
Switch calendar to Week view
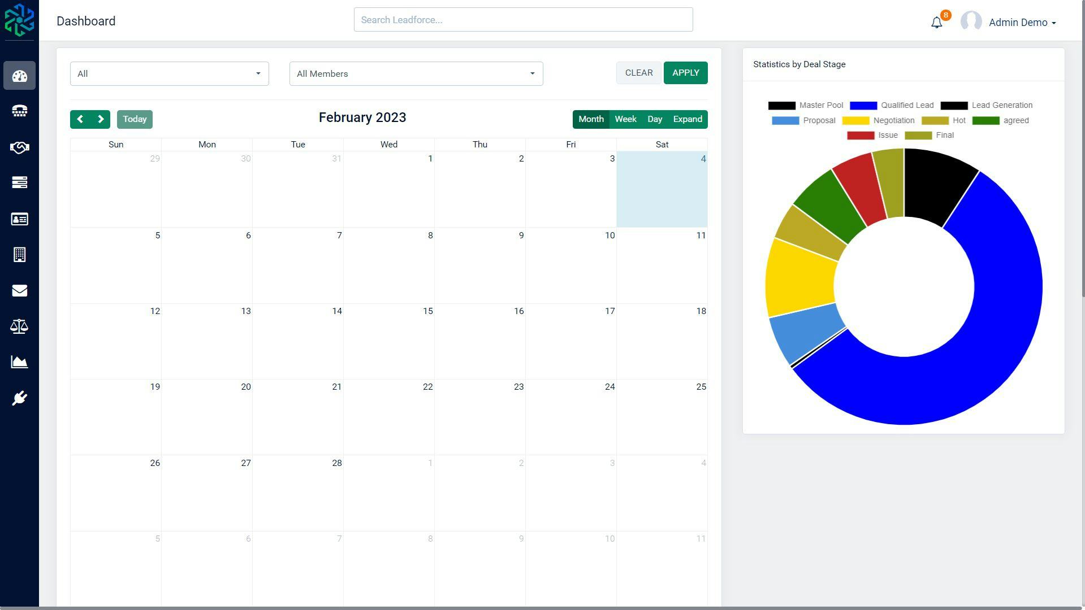pyautogui.click(x=625, y=119)
